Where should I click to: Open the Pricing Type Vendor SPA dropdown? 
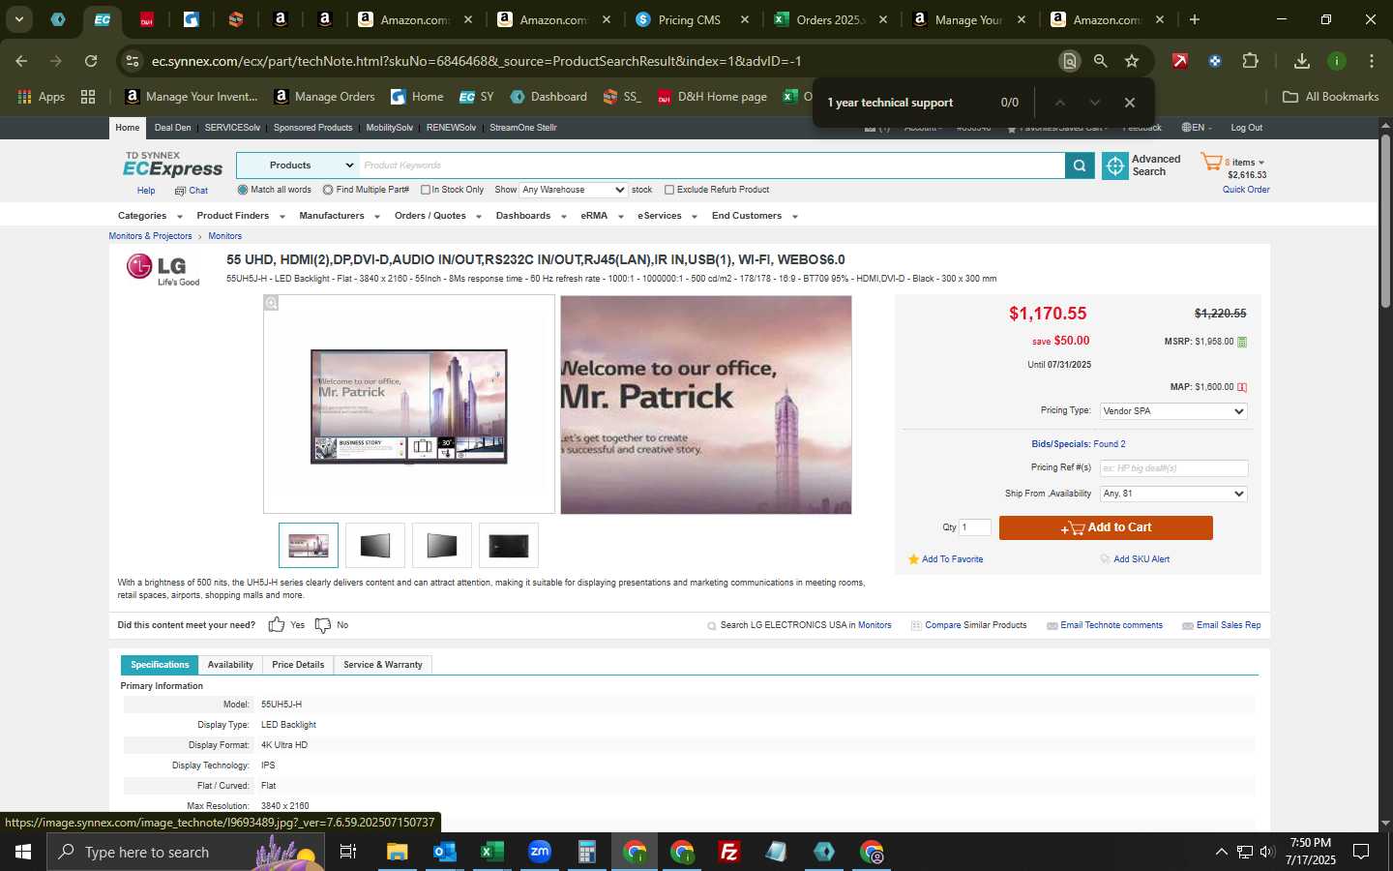tap(1173, 411)
